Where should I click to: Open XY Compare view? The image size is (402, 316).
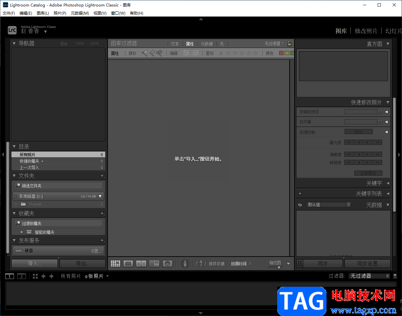pos(141,263)
